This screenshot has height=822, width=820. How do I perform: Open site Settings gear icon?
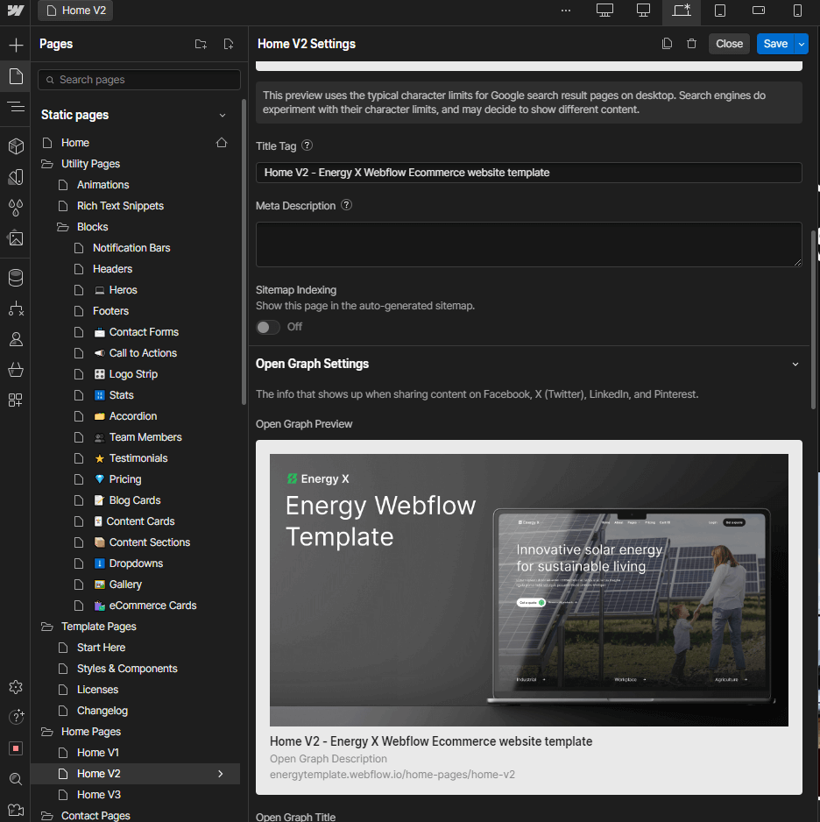coord(16,687)
